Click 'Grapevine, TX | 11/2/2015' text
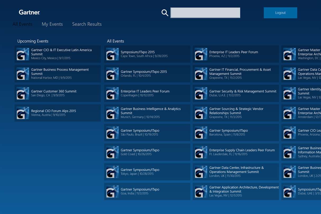The image size is (321, 214). pos(225,78)
